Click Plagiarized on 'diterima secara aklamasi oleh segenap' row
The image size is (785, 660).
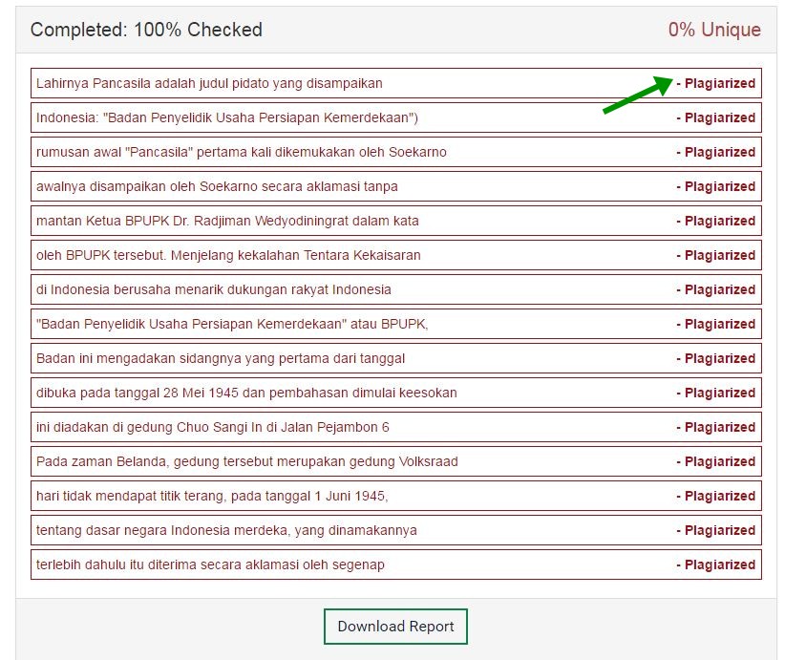point(716,564)
